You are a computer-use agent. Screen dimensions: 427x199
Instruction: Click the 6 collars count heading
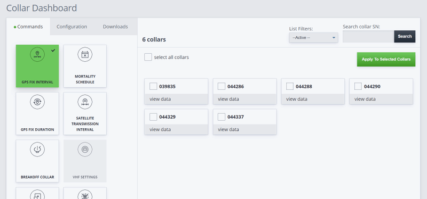point(154,39)
